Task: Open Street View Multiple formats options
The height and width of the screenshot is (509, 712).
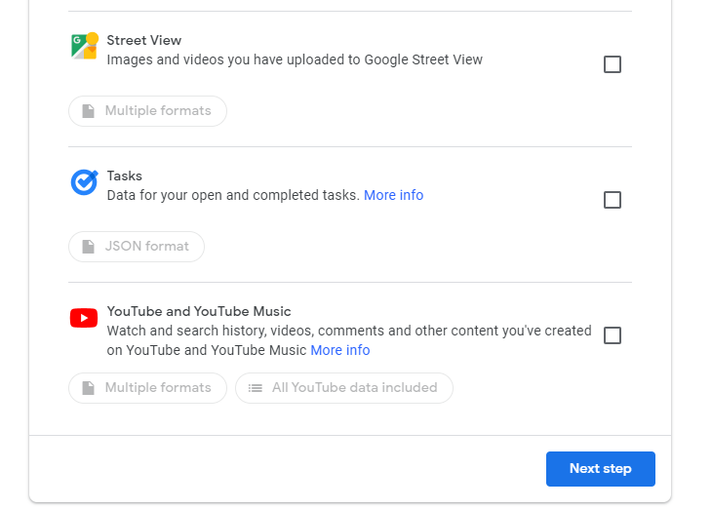Action: coord(147,111)
